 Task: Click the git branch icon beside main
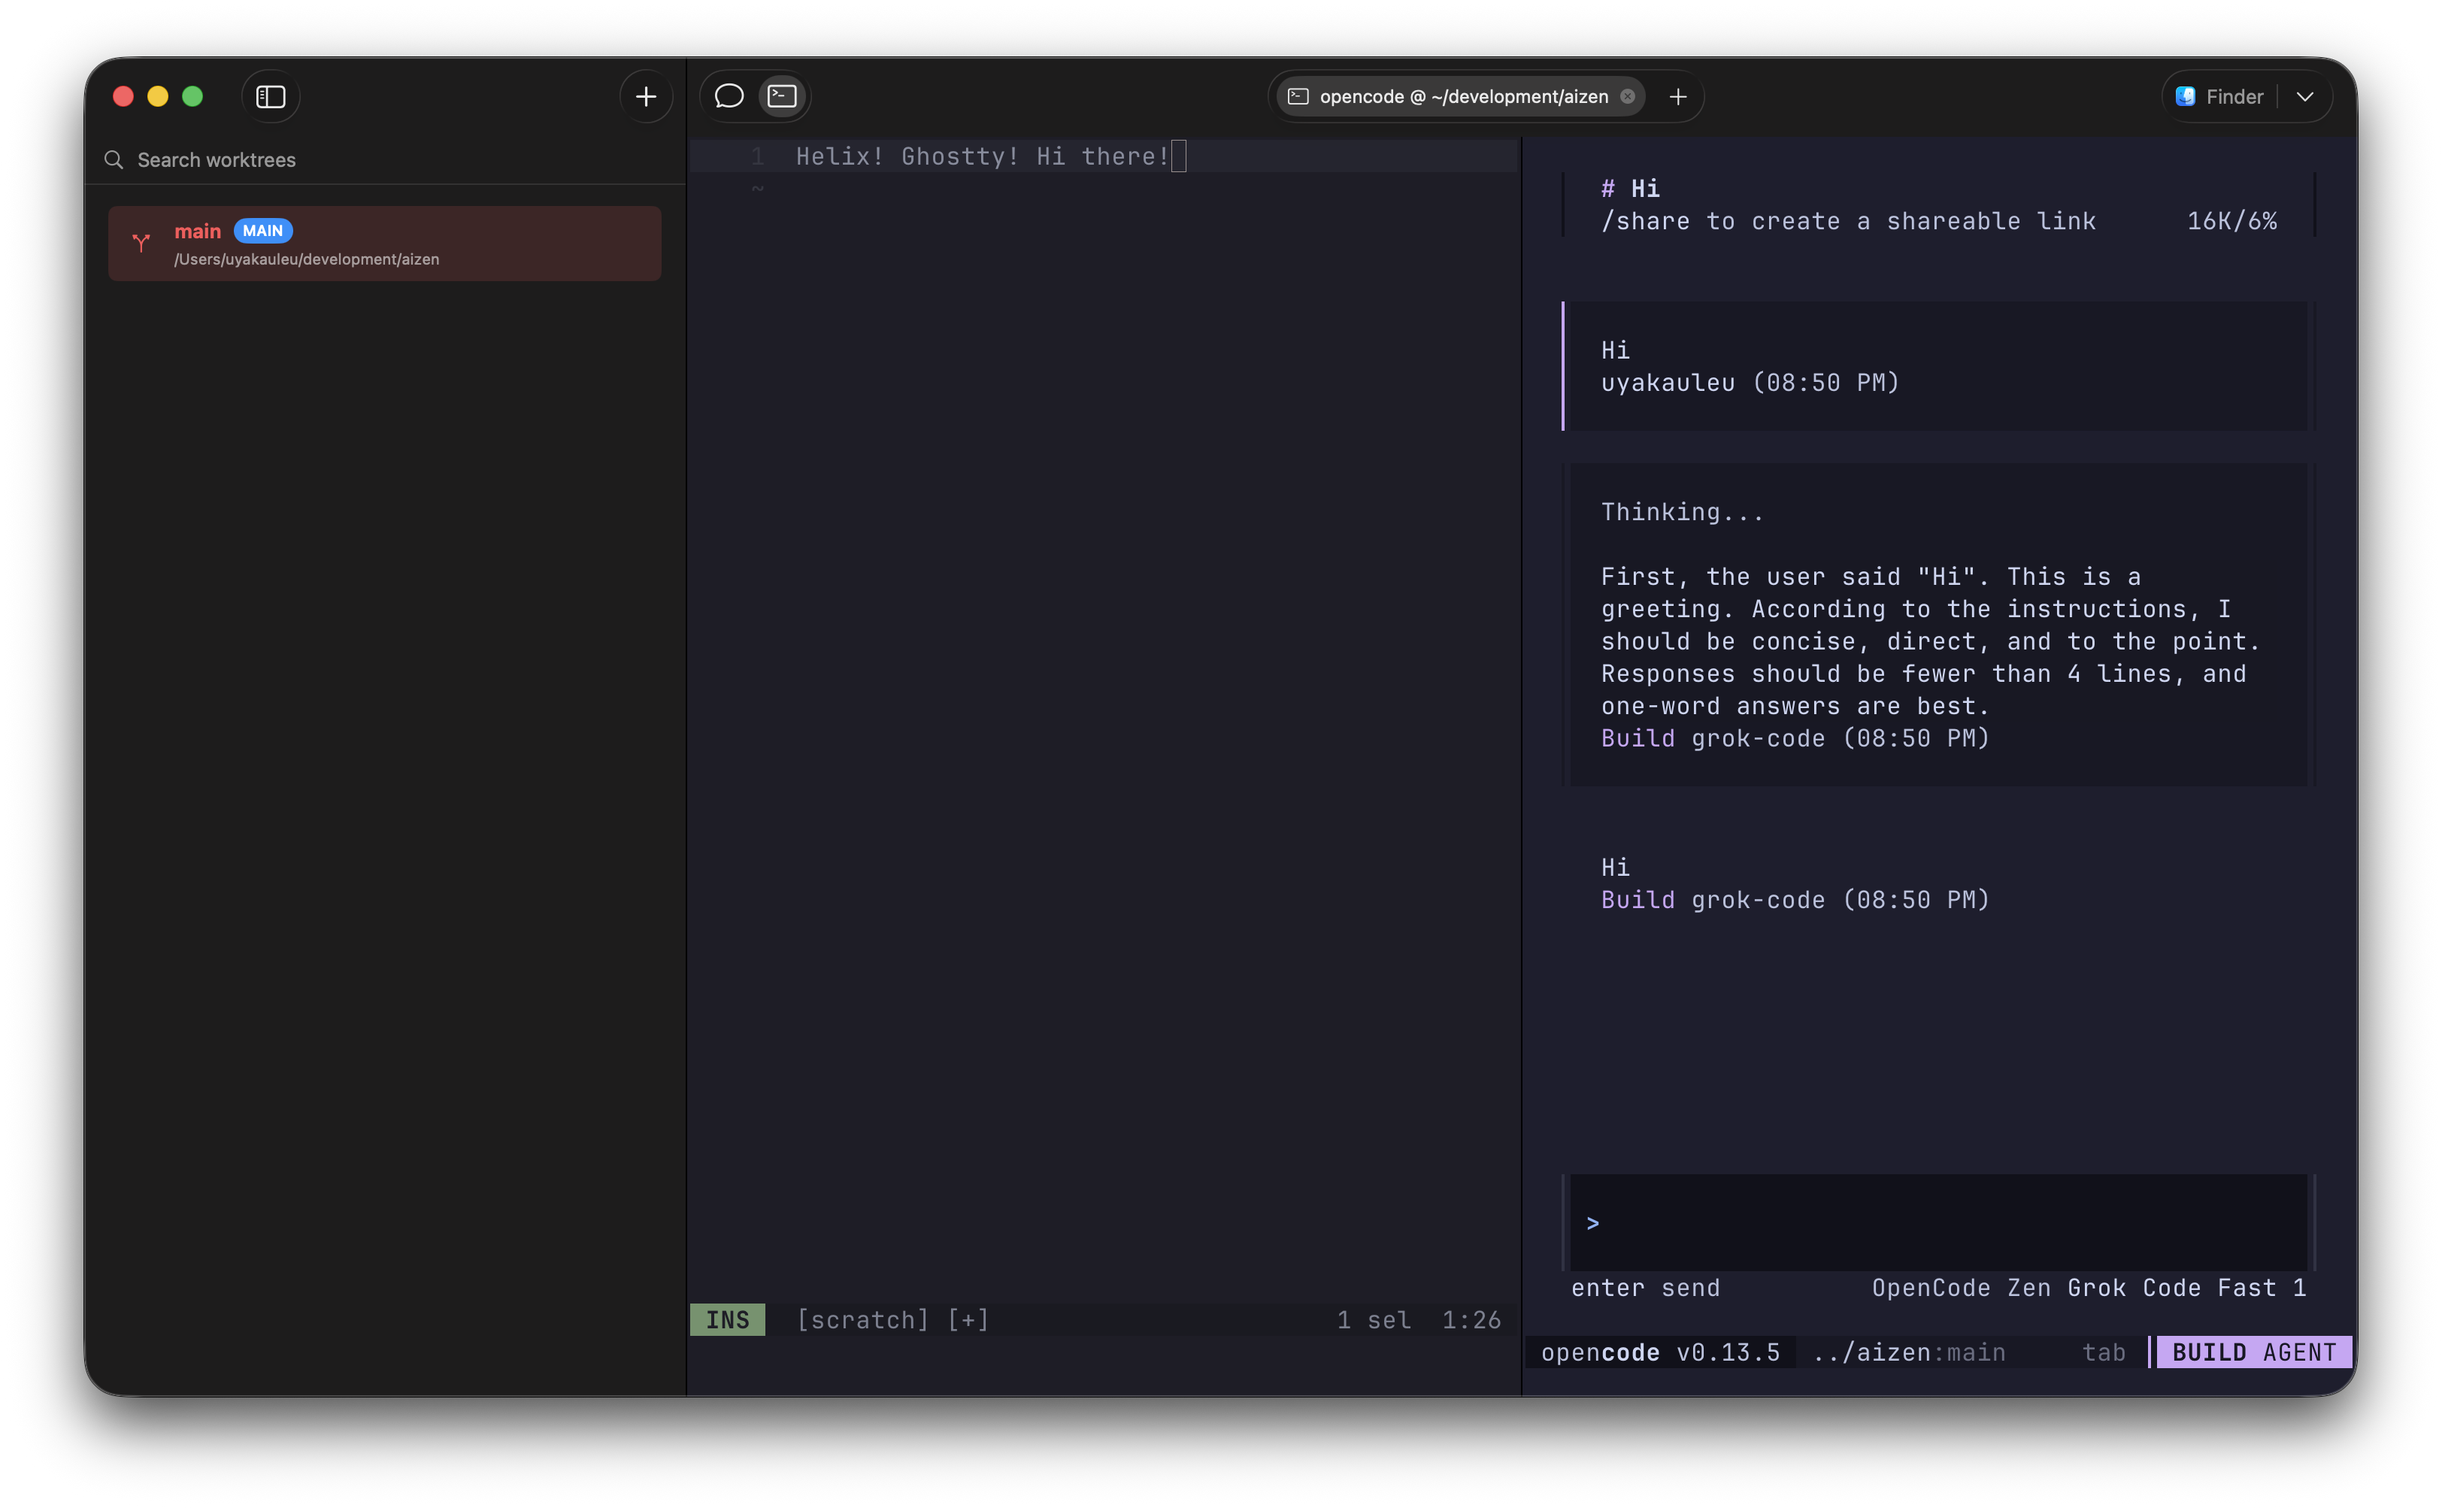tap(141, 242)
